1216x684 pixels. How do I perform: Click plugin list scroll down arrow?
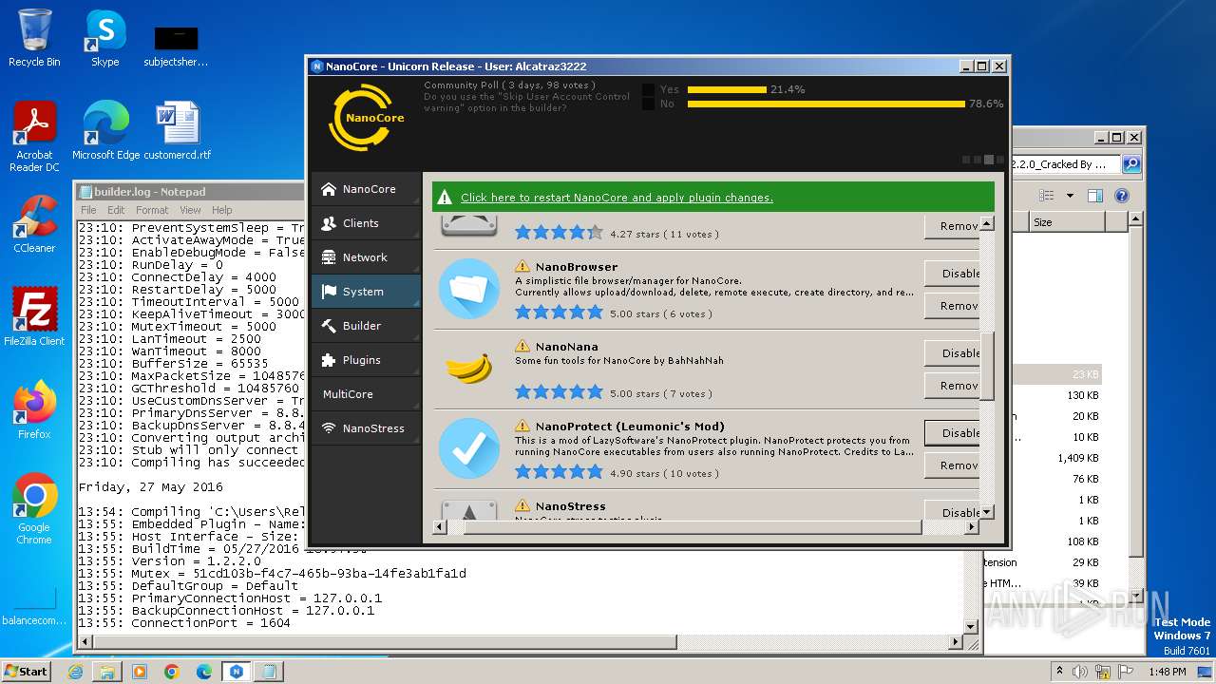click(x=986, y=512)
